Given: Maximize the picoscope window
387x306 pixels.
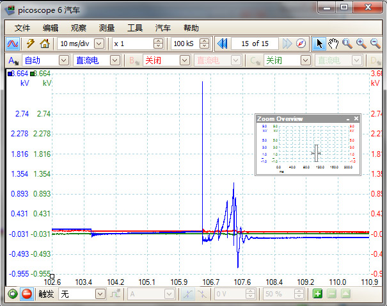Looking at the screenshot, I should tap(344, 8).
